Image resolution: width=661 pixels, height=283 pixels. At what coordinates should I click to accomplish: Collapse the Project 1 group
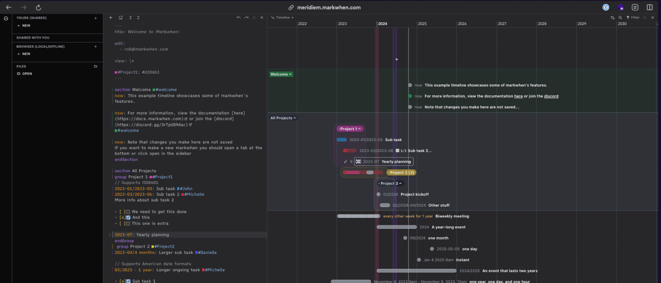(x=350, y=129)
